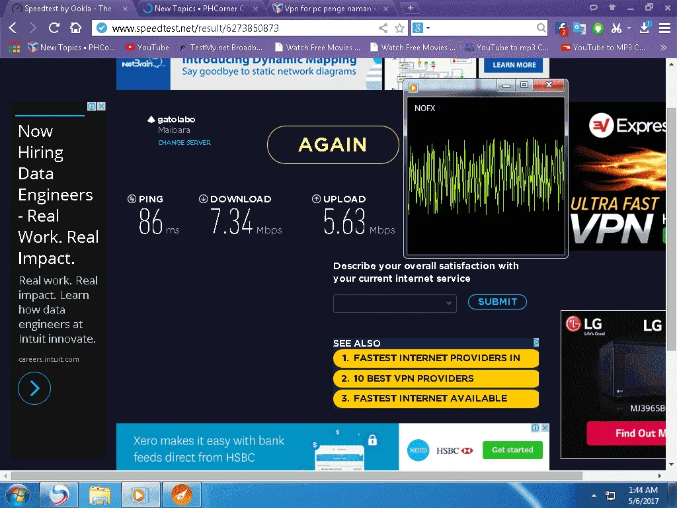
Task: Click Get started on the Xero ad
Action: [512, 450]
